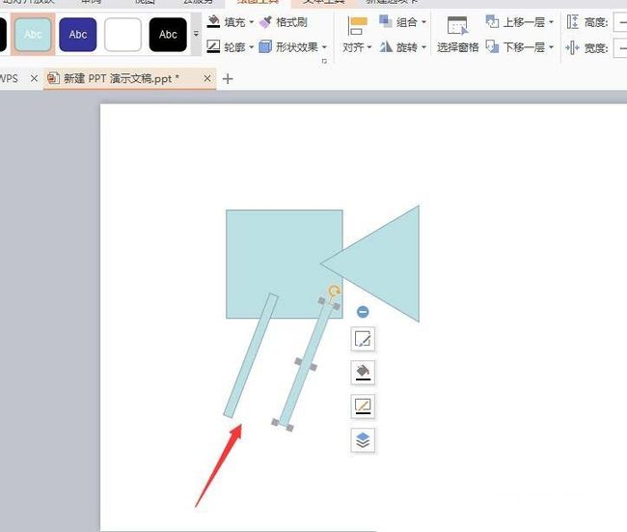Open the 轮廓 outline dropdown arrow

(x=252, y=47)
